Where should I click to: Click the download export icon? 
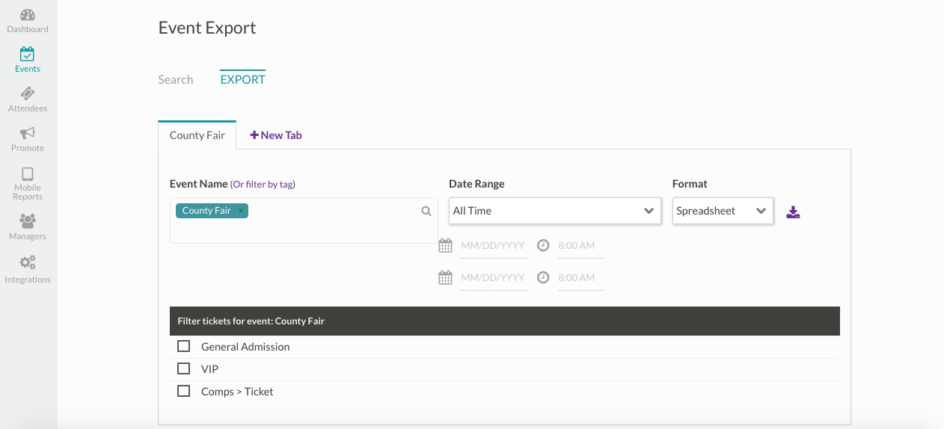[x=793, y=212]
